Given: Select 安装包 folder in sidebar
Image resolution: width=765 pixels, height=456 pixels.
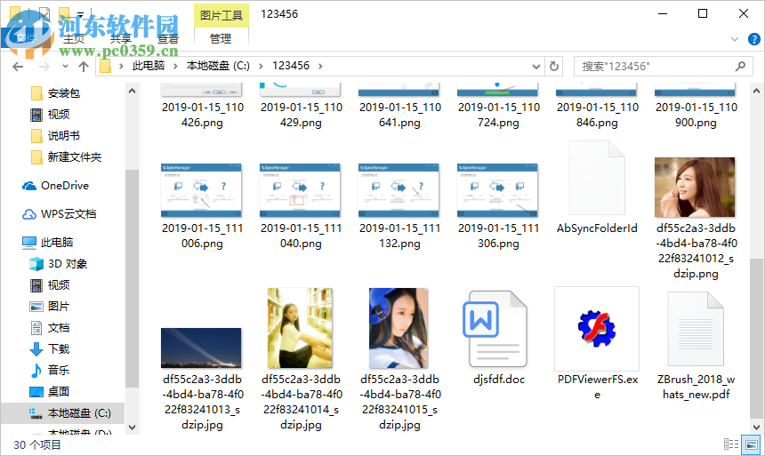Looking at the screenshot, I should tap(64, 93).
